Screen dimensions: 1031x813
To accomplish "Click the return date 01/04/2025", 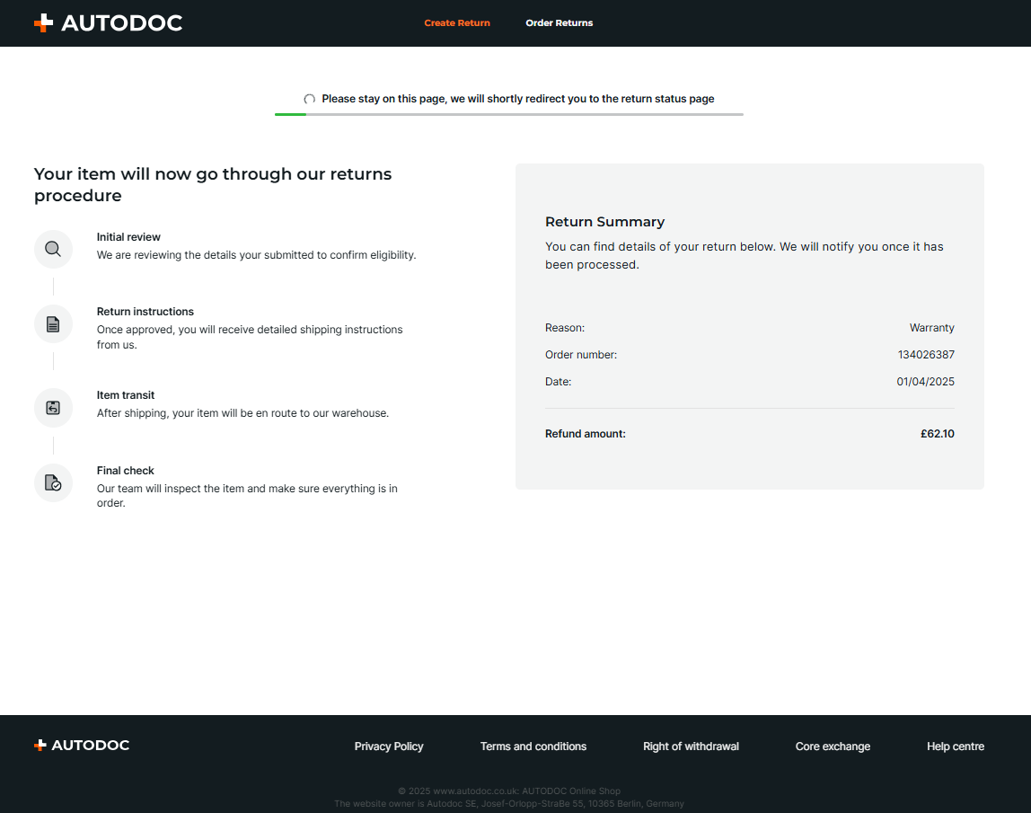I will pos(925,382).
